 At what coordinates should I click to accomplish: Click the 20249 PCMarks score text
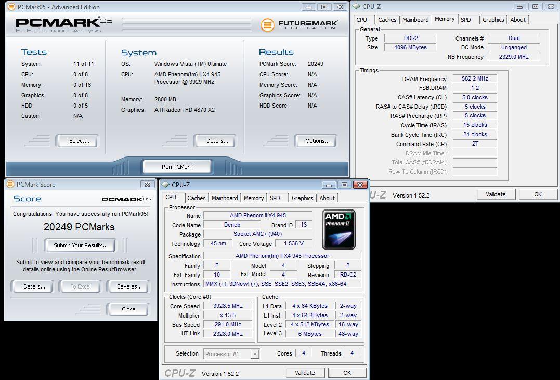click(x=79, y=227)
